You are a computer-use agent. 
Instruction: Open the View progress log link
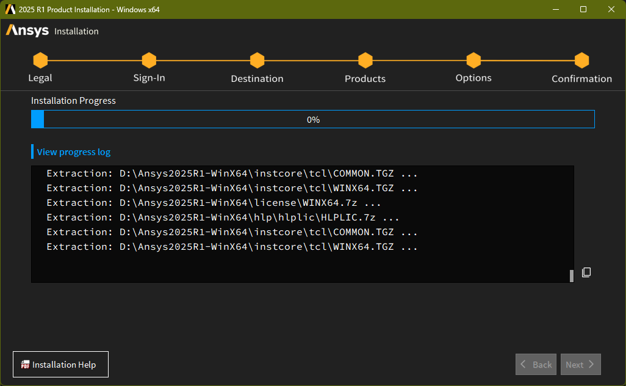[x=74, y=152]
